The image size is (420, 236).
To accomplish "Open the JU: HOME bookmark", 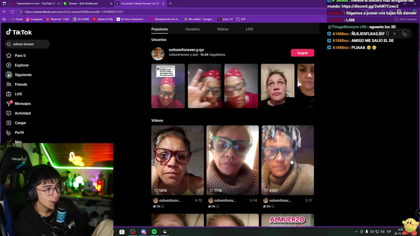I will 81,19.
